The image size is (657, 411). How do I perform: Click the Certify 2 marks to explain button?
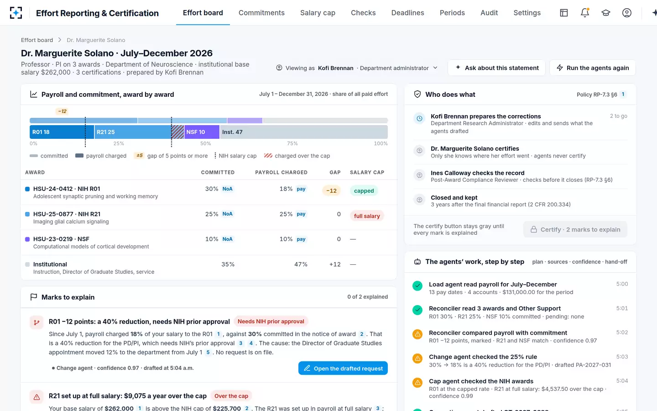point(575,230)
